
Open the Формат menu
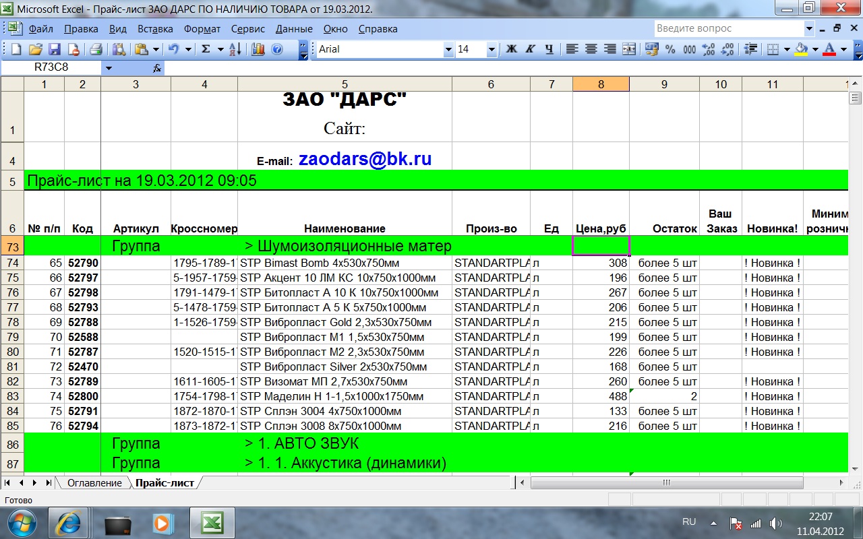202,29
